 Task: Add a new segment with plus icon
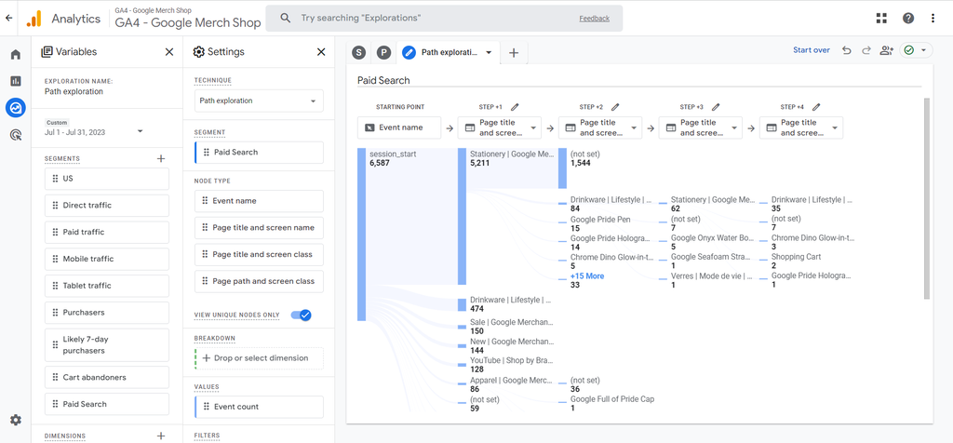[x=161, y=159]
